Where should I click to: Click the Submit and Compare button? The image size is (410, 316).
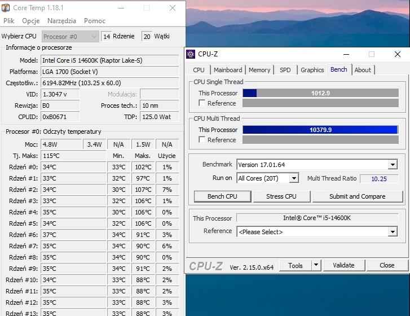click(x=357, y=196)
